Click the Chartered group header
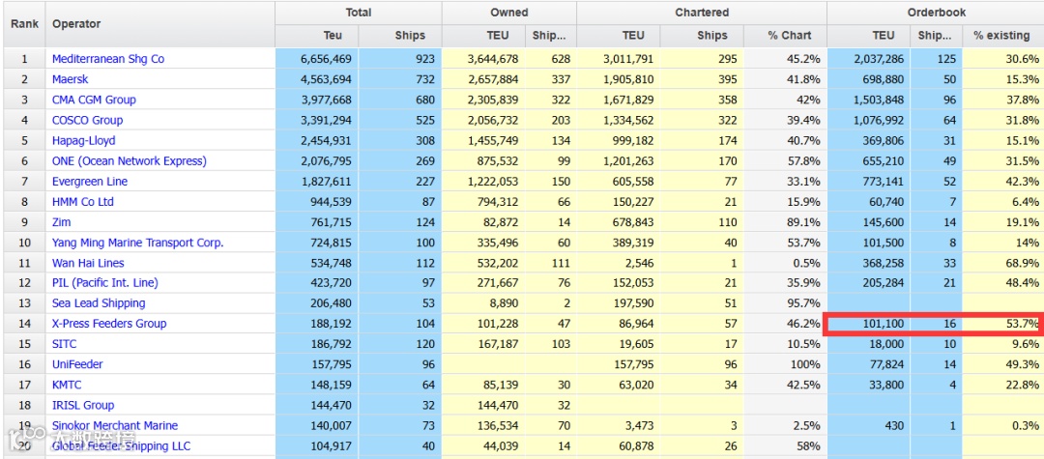This screenshot has height=459, width=1044. pyautogui.click(x=702, y=13)
